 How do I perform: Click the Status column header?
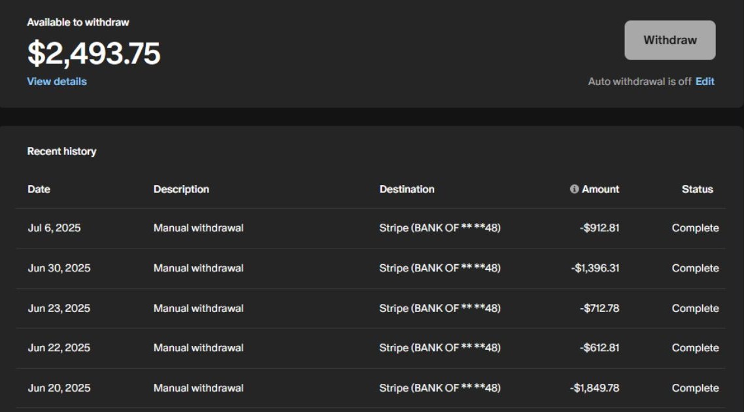(697, 189)
